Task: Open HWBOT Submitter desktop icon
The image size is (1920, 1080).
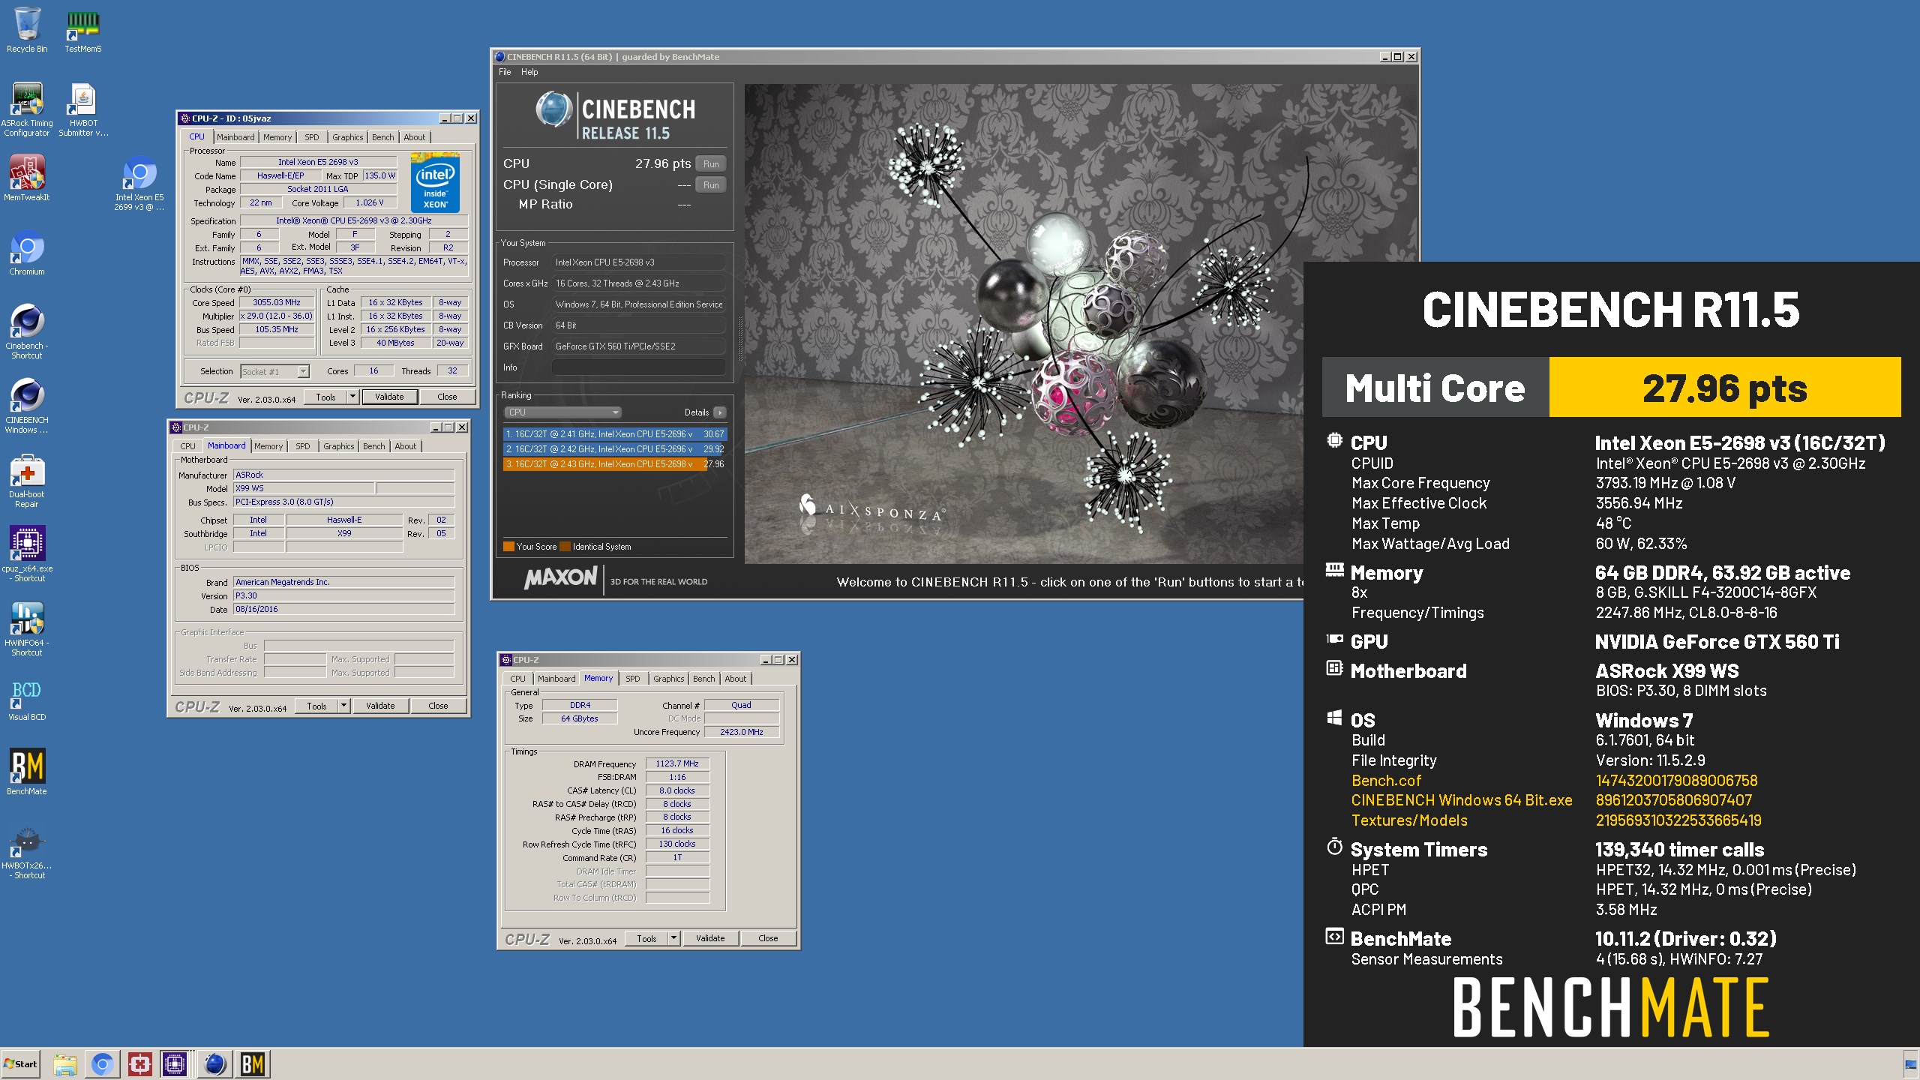Action: [83, 109]
